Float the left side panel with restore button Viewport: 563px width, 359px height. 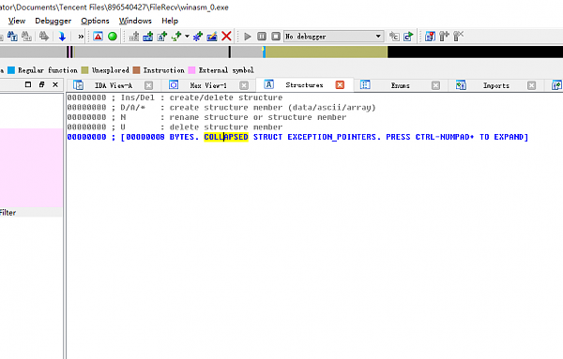(x=41, y=84)
